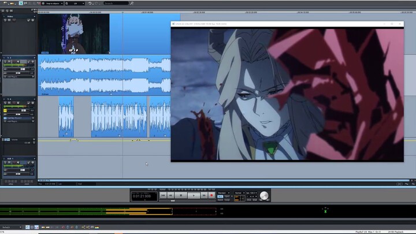
Task: Click the round master knob in transport
Action: [x=264, y=195]
